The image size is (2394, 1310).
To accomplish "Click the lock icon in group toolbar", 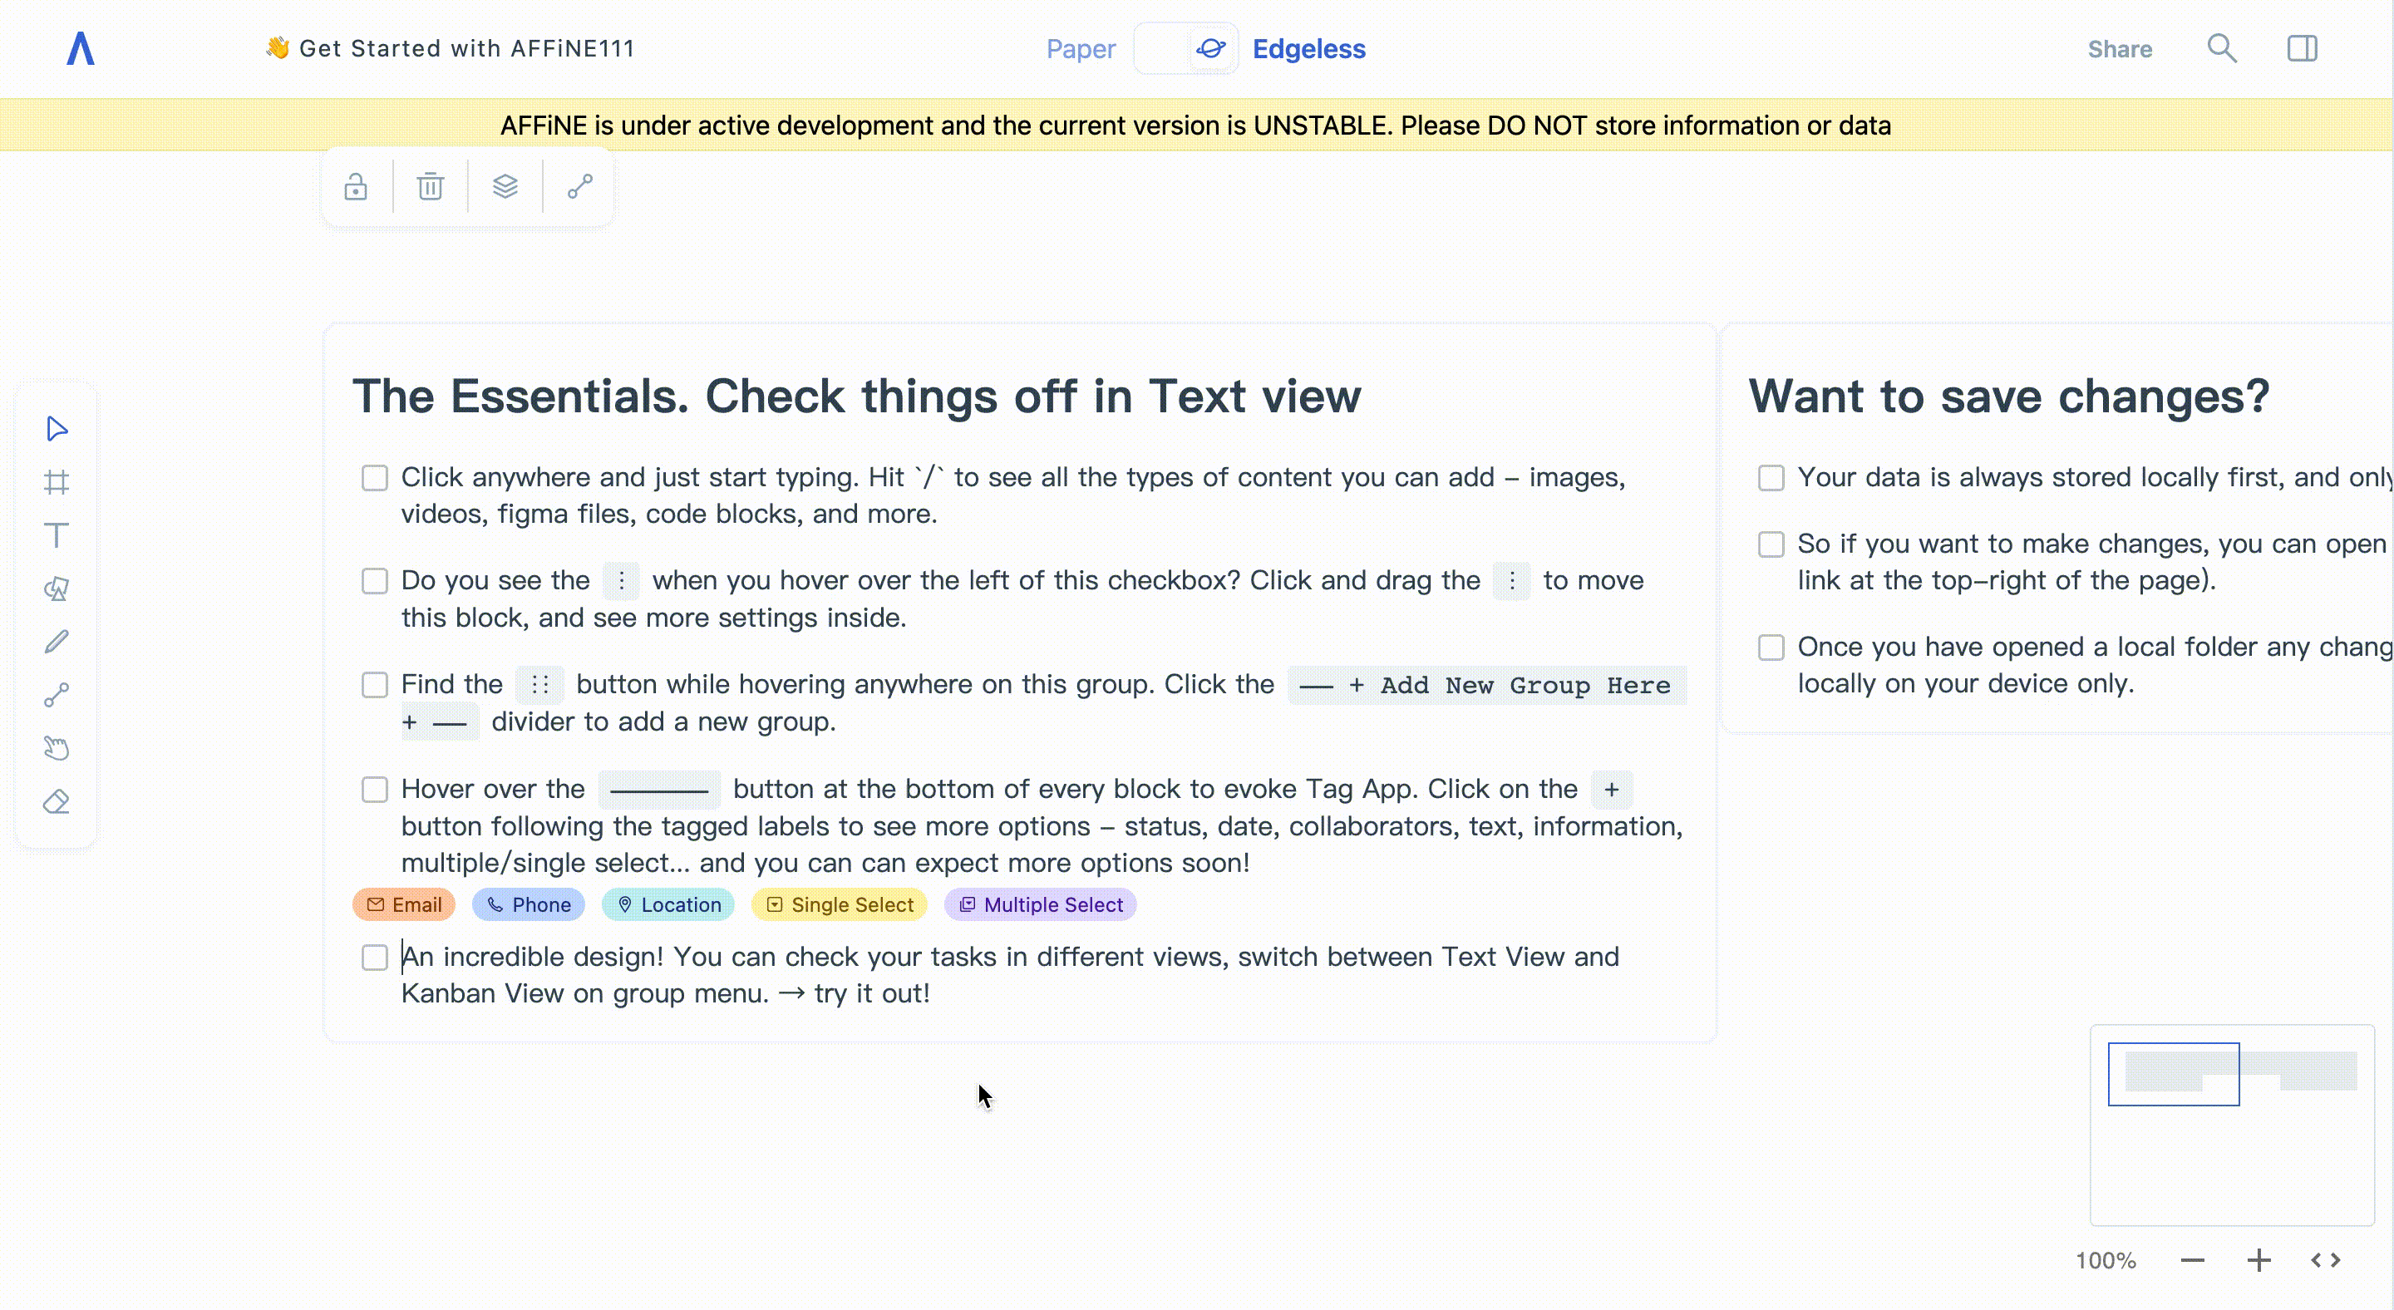I will [x=356, y=187].
